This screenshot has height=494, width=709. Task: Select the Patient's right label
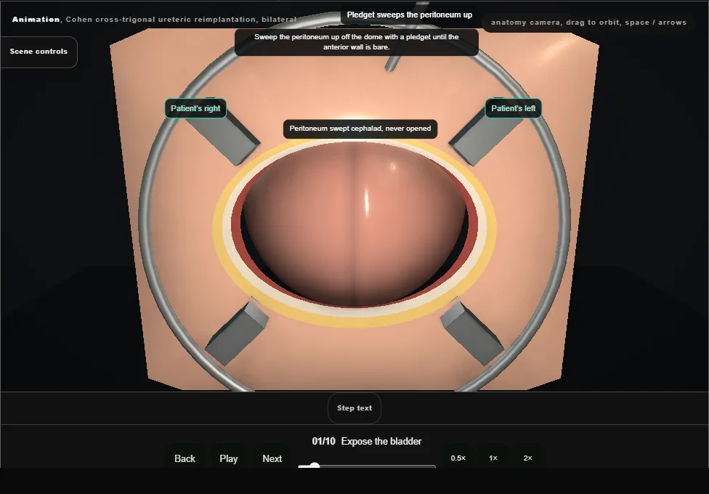click(x=195, y=108)
